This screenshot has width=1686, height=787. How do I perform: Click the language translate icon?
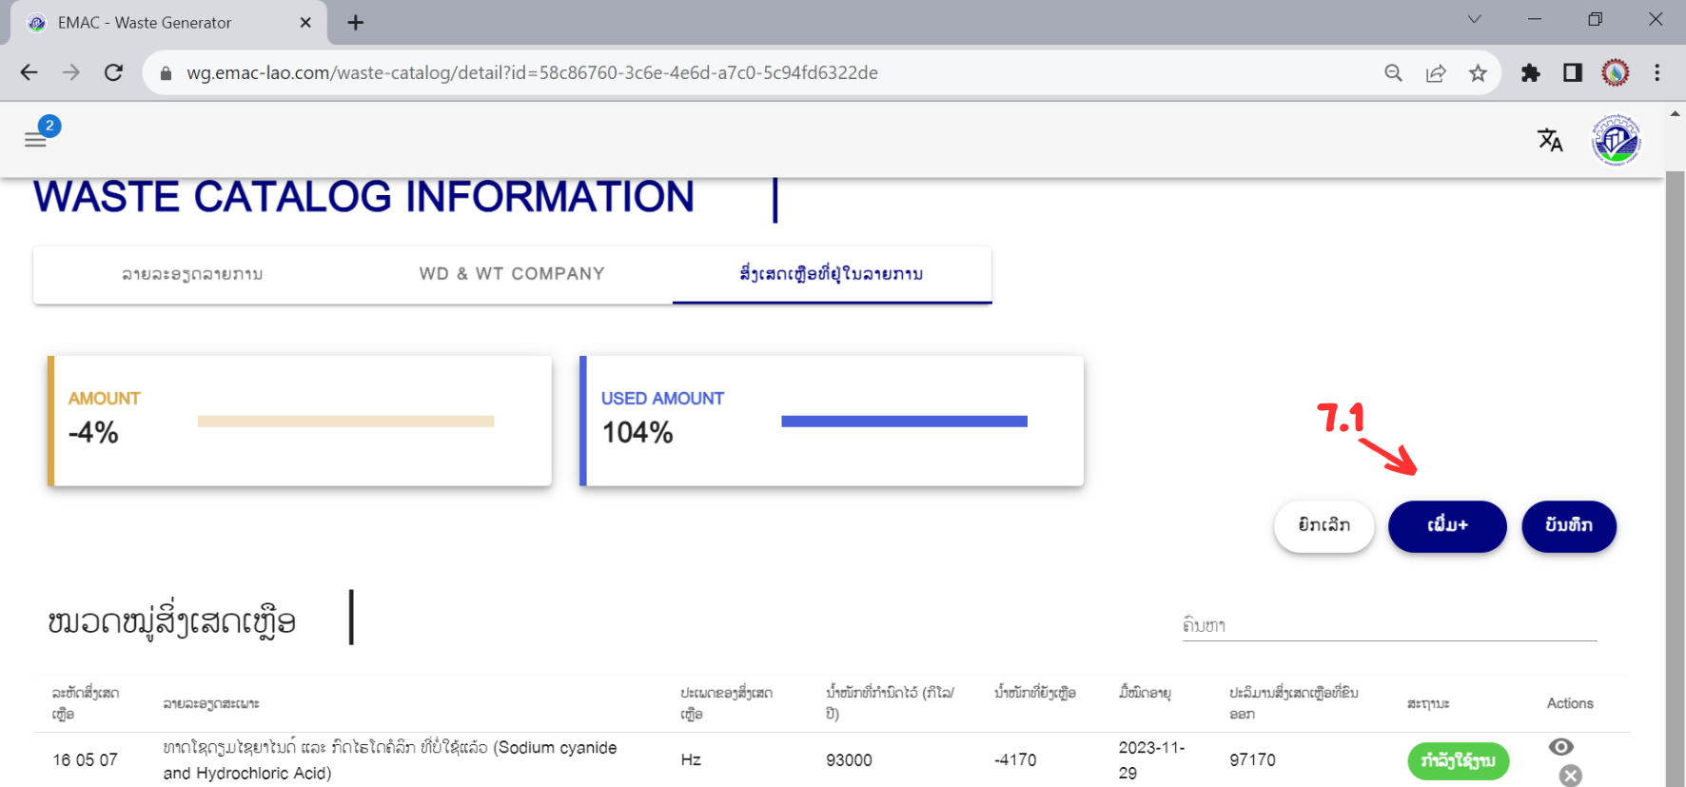click(x=1550, y=140)
